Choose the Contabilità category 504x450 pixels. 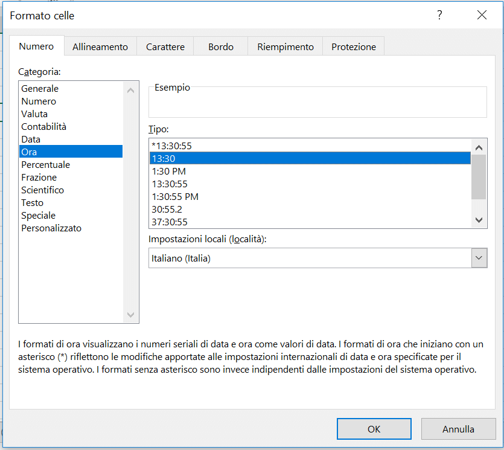tap(71, 126)
